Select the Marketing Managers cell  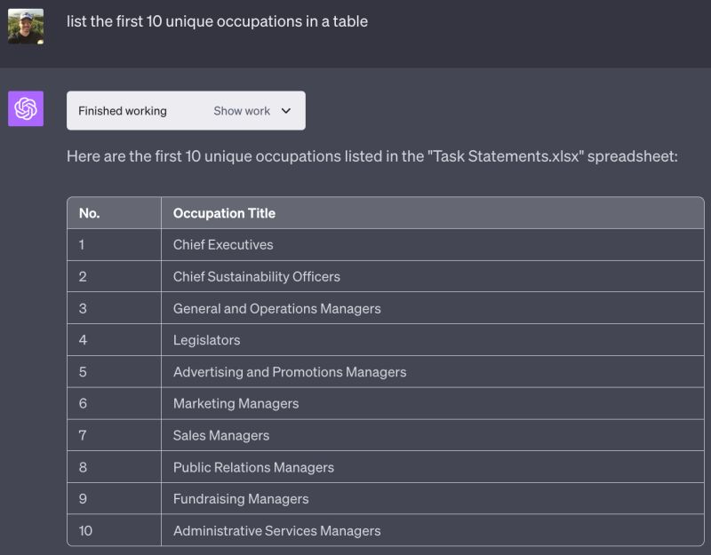(236, 403)
